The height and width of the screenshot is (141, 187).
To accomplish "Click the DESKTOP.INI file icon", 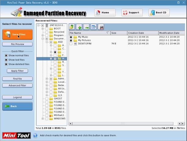I will 75,44.
